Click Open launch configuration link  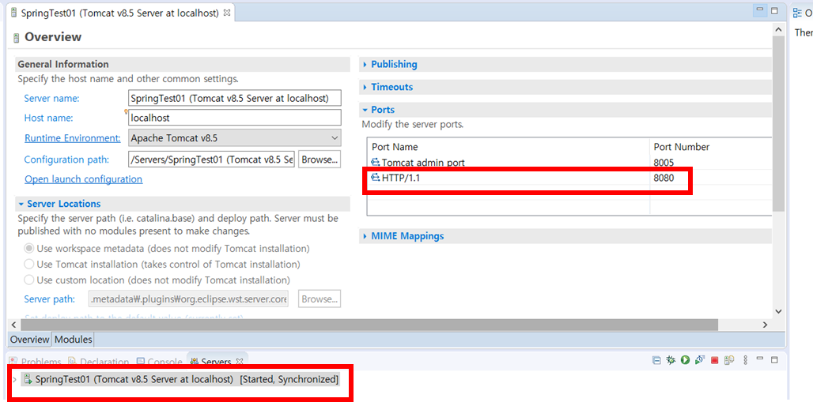coord(84,179)
